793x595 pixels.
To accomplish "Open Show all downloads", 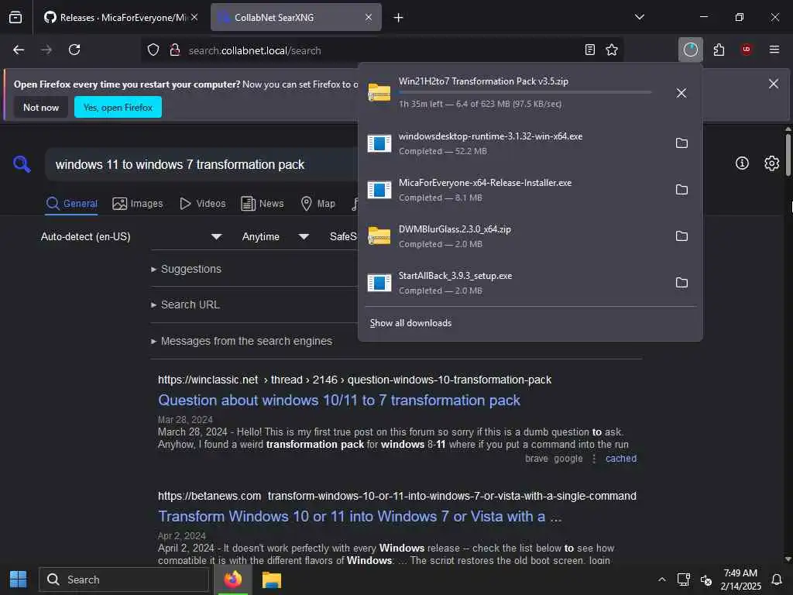I will 410,323.
